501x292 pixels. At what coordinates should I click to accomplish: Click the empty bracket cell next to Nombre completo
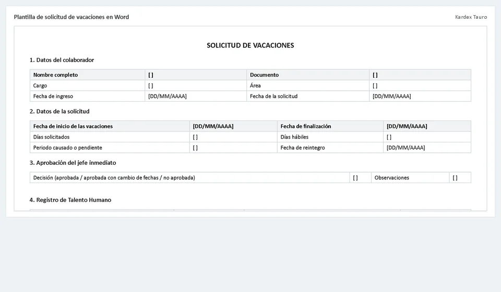pos(196,75)
